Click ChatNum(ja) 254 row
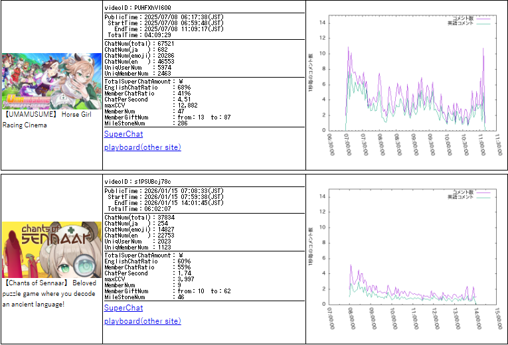508x345 pixels. (x=136, y=224)
